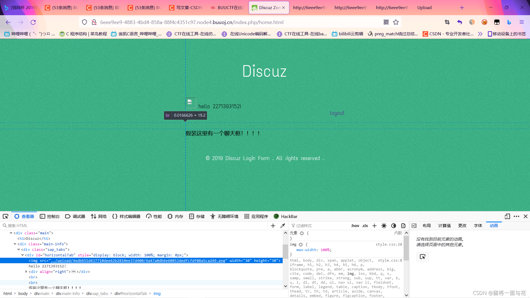Click the screenshot crop icon in toolbar

(447, 22)
